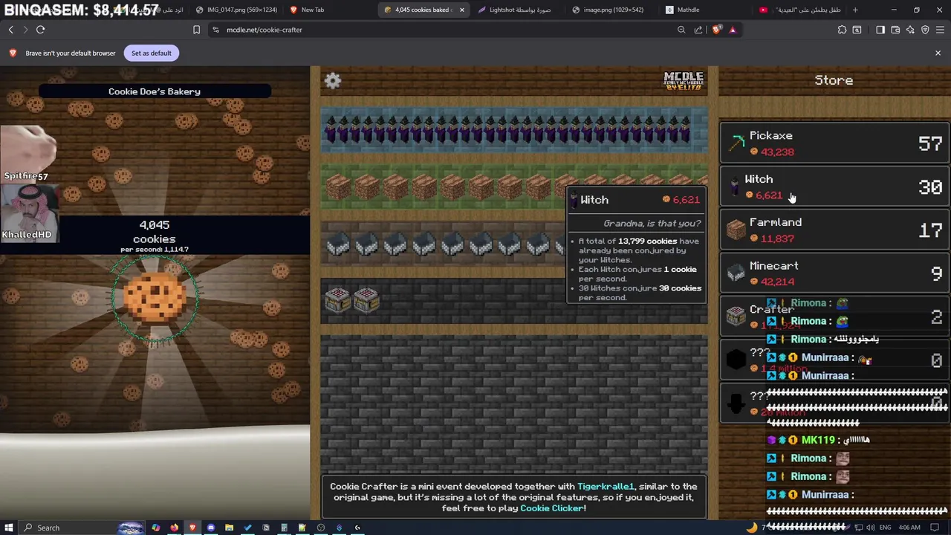This screenshot has width=951, height=535.
Task: Reload the current page
Action: (x=41, y=30)
